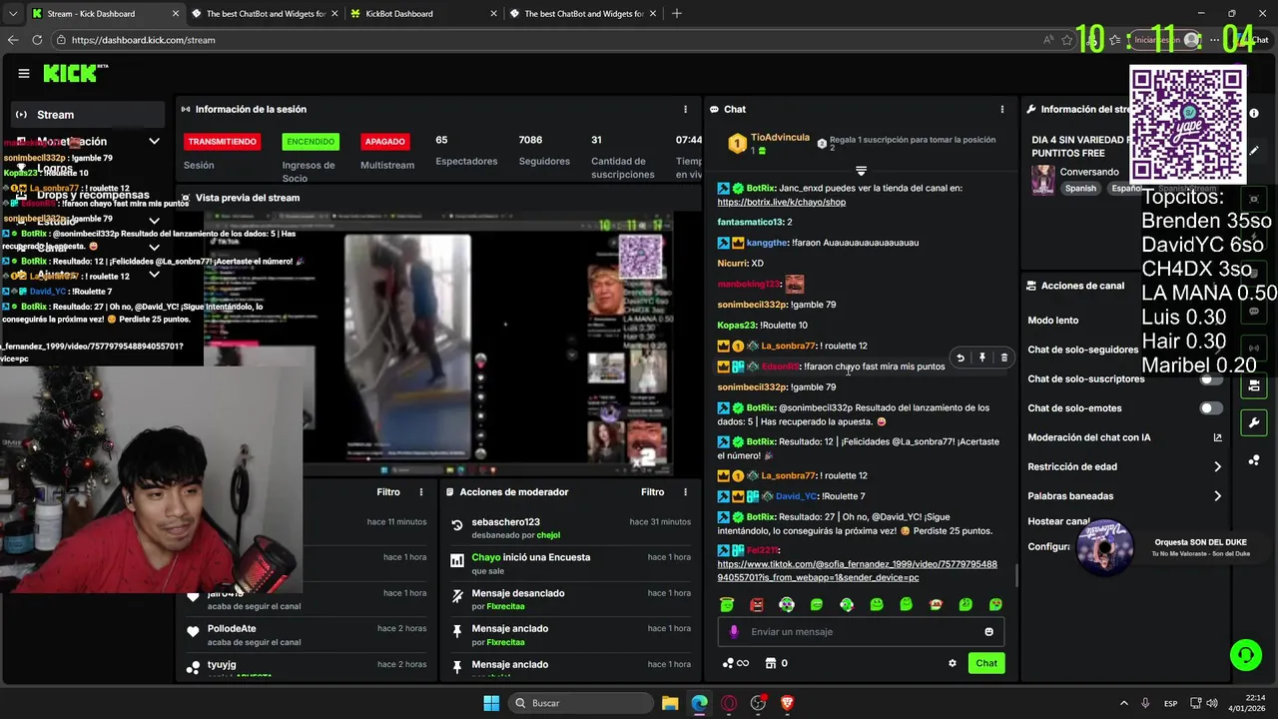
Task: Open the TikTok video link in chat
Action: pos(857,571)
